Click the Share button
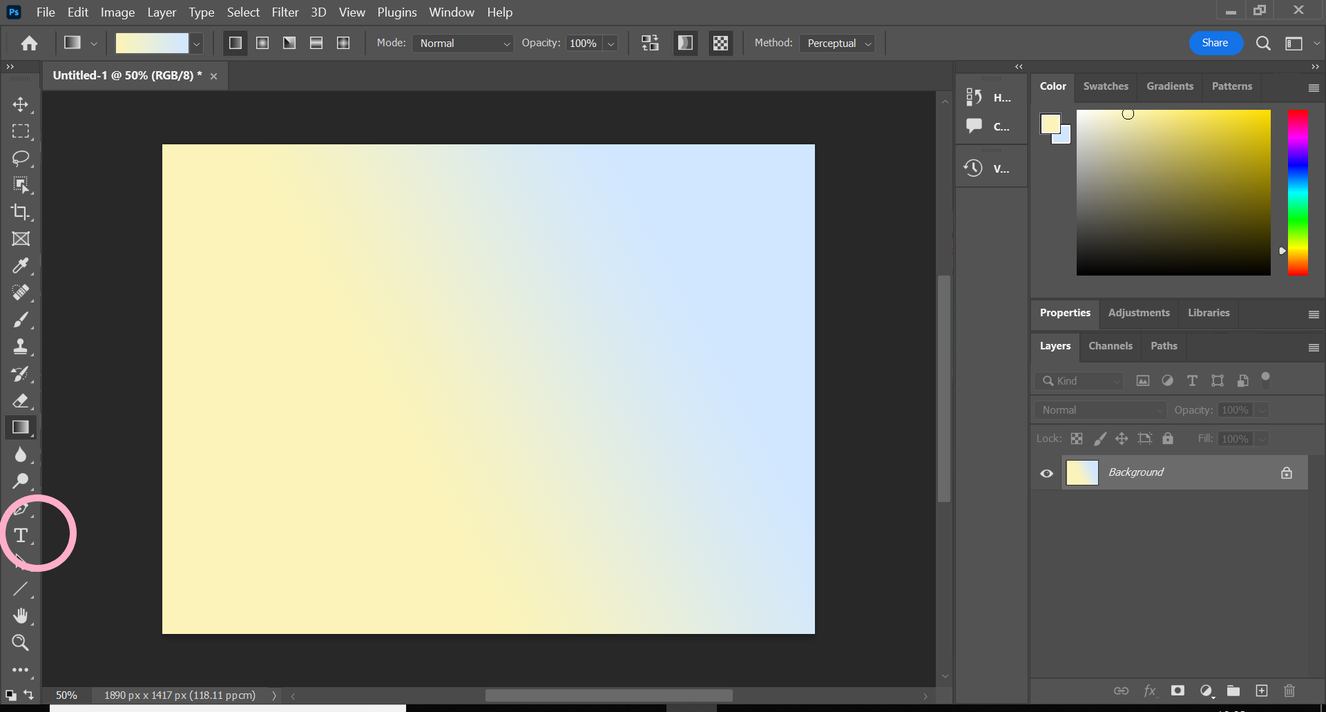The image size is (1326, 712). coord(1215,43)
